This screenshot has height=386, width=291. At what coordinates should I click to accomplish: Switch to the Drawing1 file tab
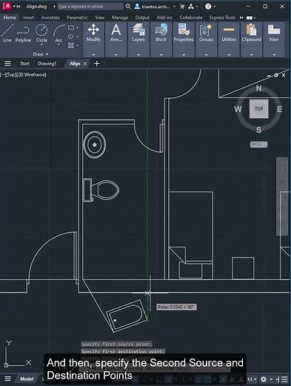[x=47, y=64]
